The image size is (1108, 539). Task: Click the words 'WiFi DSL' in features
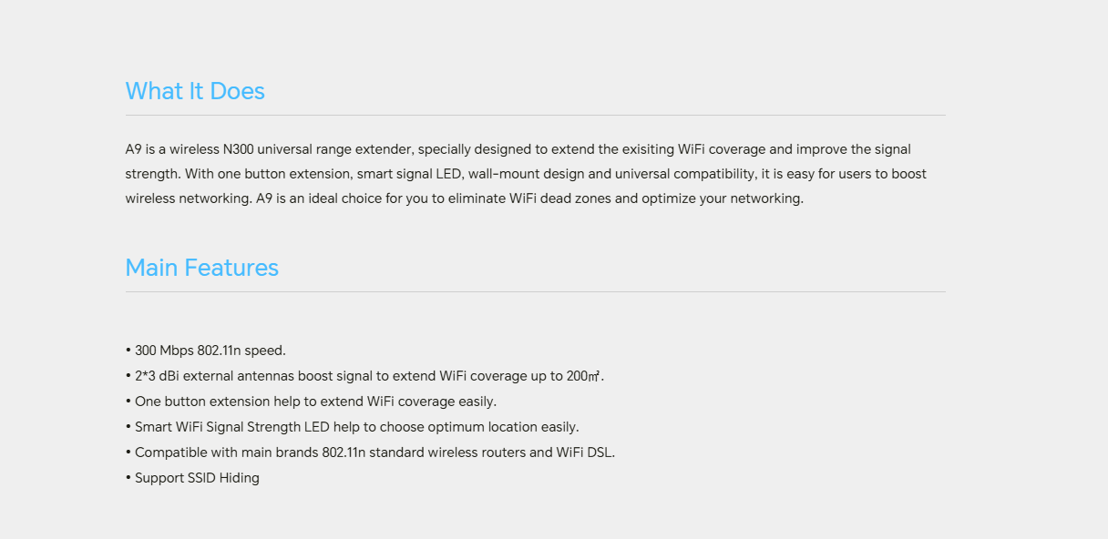click(x=584, y=453)
